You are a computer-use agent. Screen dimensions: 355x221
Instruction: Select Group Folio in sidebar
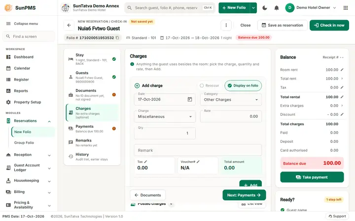[33, 143]
